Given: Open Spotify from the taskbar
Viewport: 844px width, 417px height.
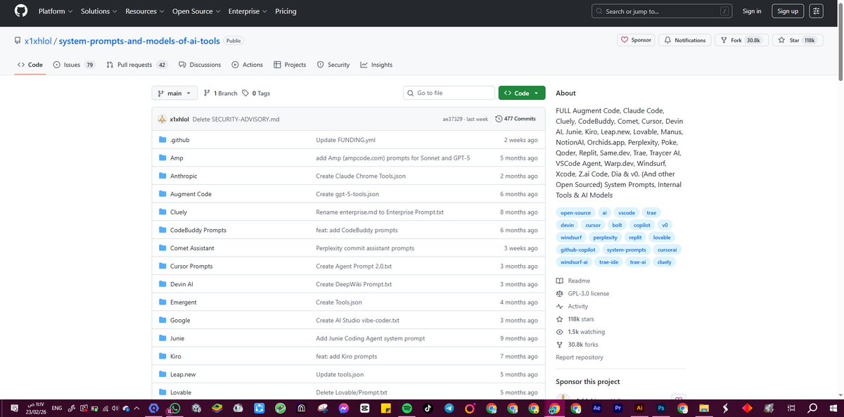Looking at the screenshot, I should point(407,408).
